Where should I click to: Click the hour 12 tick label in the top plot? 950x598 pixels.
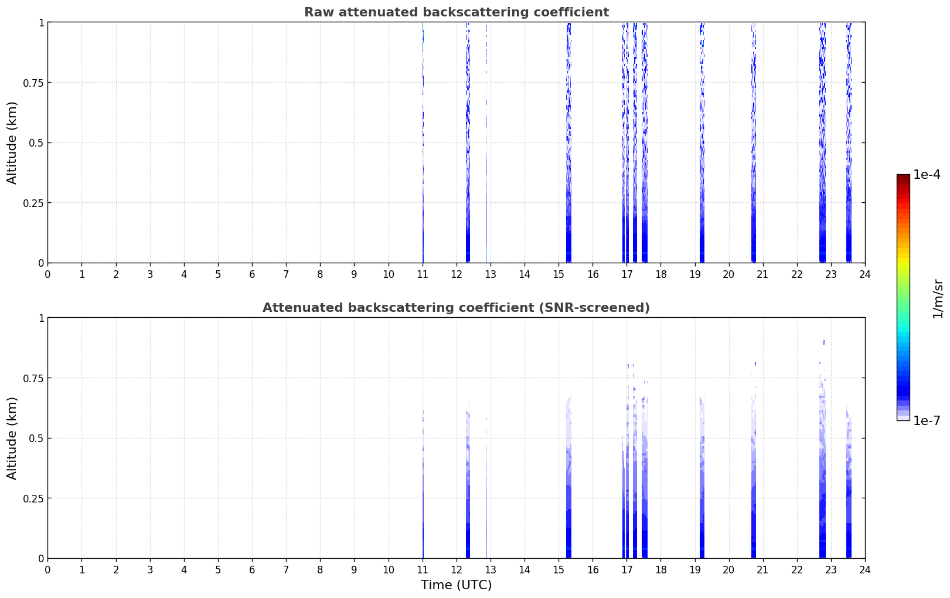click(x=457, y=274)
